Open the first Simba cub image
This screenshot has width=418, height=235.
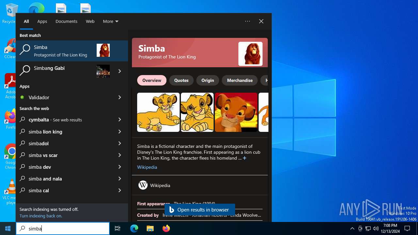click(158, 112)
